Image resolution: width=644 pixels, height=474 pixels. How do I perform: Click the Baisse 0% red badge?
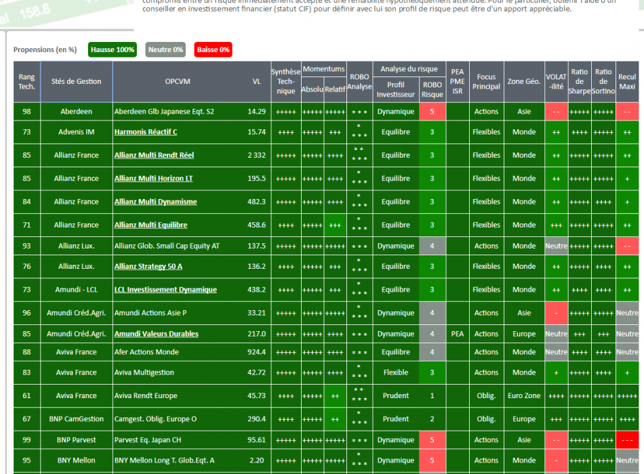[x=213, y=49]
